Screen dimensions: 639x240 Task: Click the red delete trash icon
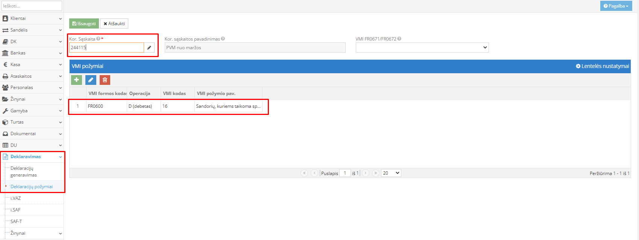click(x=105, y=80)
